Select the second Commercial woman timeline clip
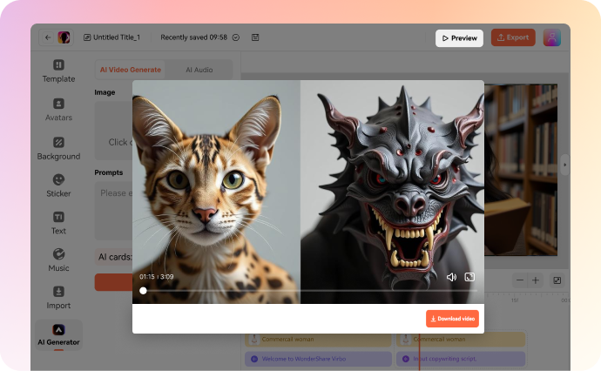Screen dimensions: 601x371 pyautogui.click(x=461, y=339)
